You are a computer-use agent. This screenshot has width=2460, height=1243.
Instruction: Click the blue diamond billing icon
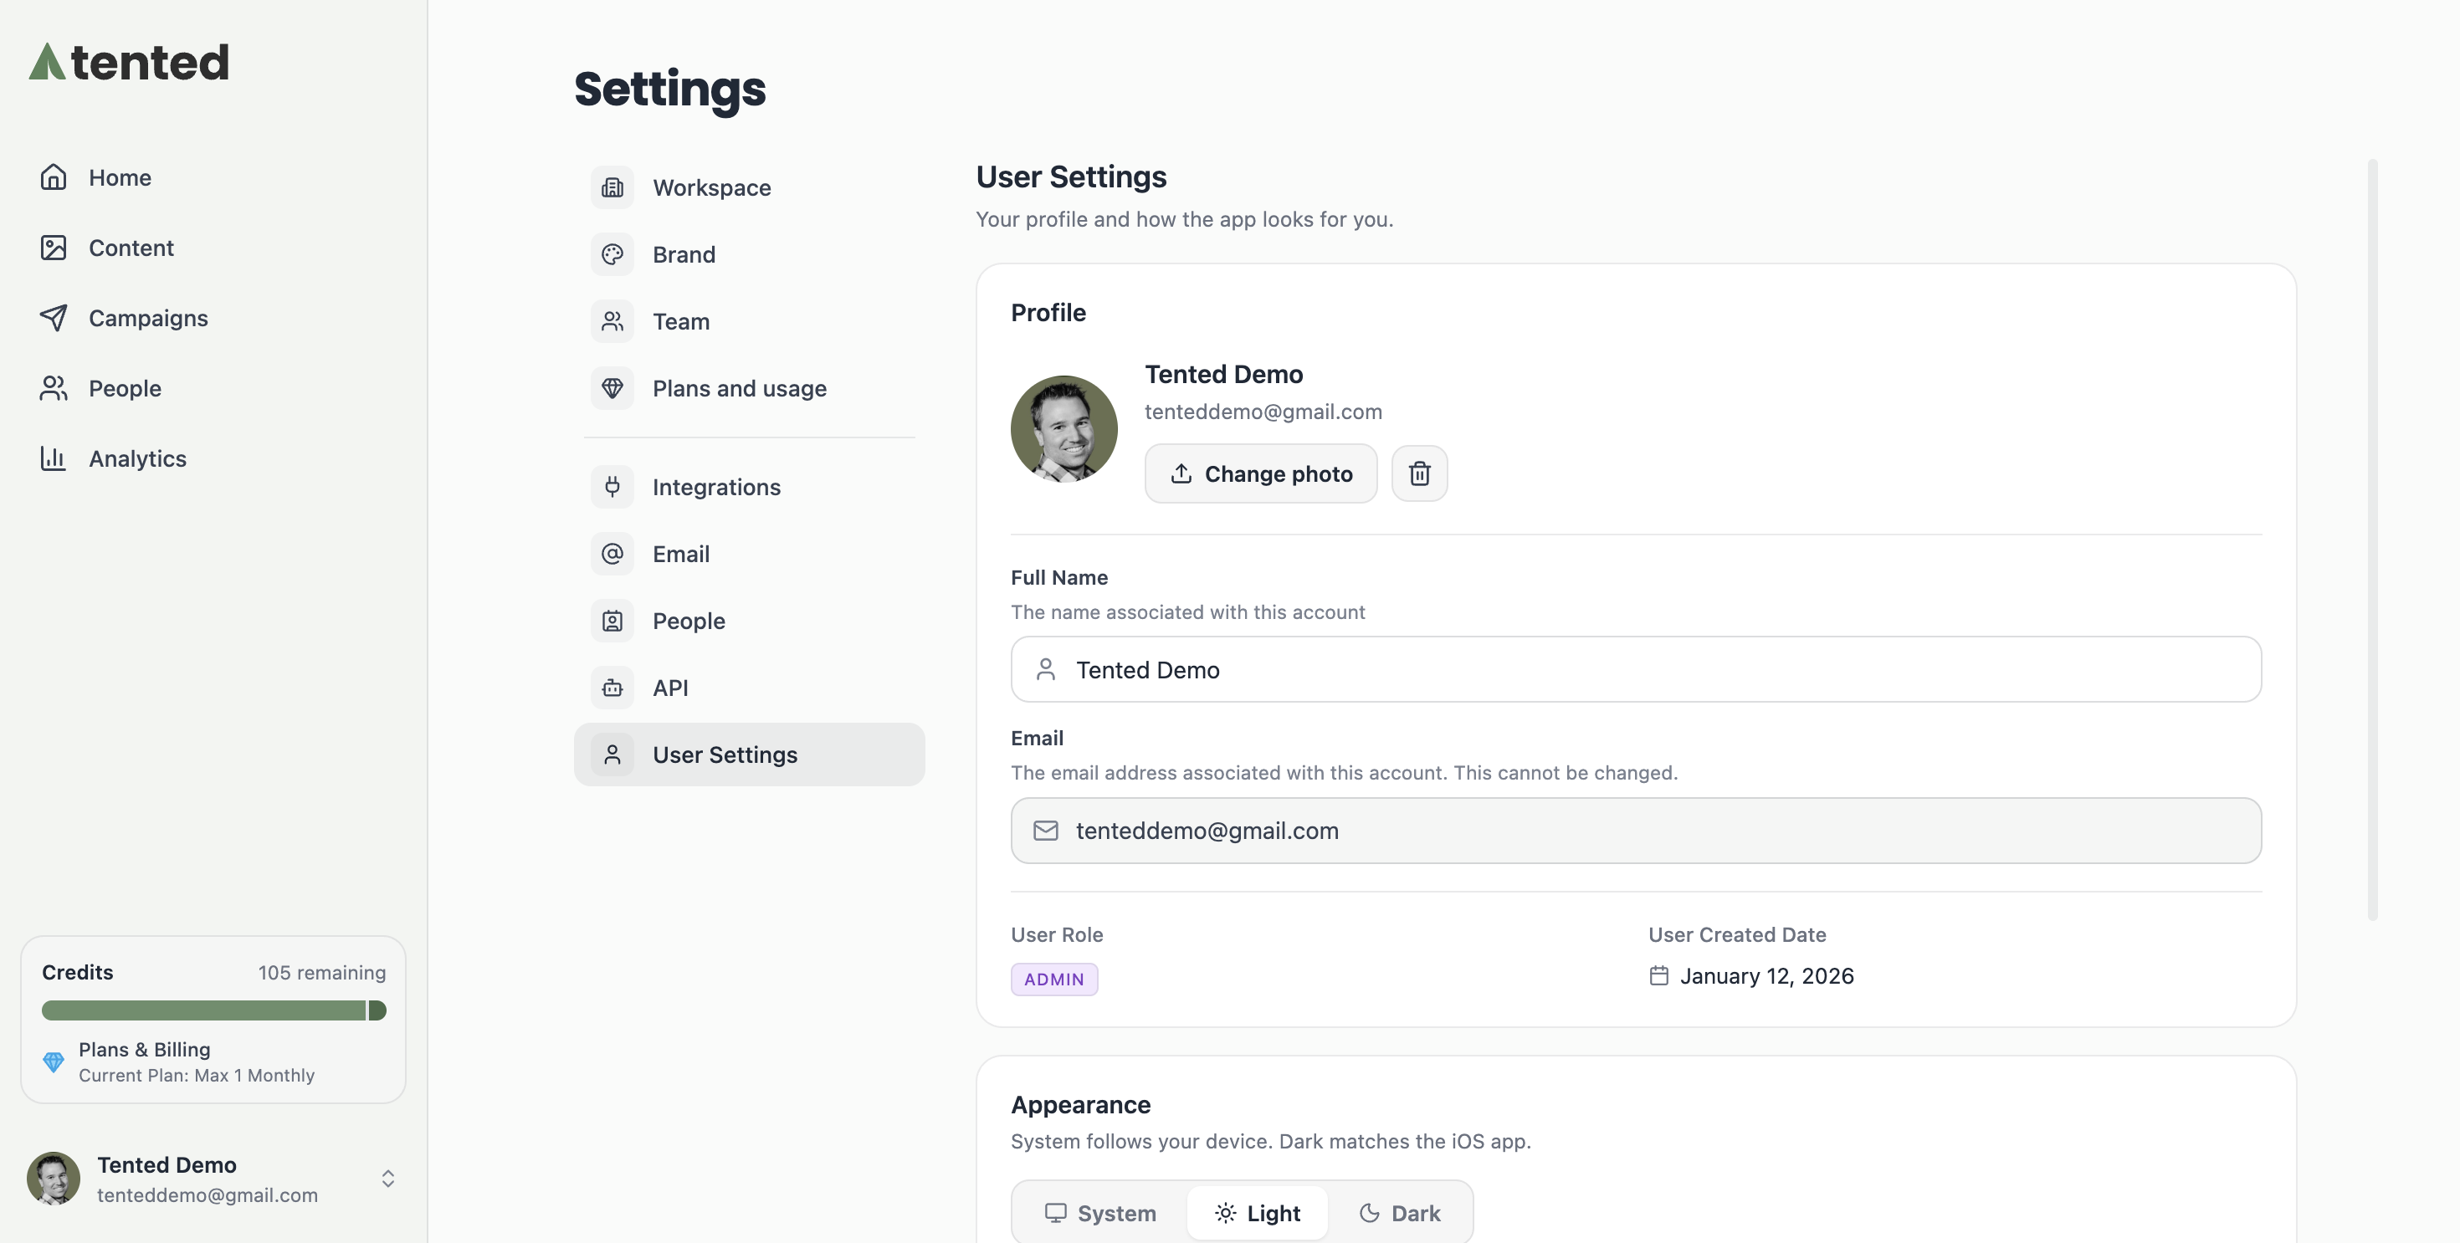(54, 1061)
